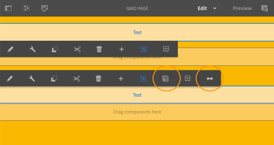
Task: Click the Layout drawer icon in upper toolbar
Action: (166, 49)
